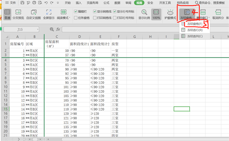Toggle the Formula Bar (编辑栏) checkbox

click(75, 11)
